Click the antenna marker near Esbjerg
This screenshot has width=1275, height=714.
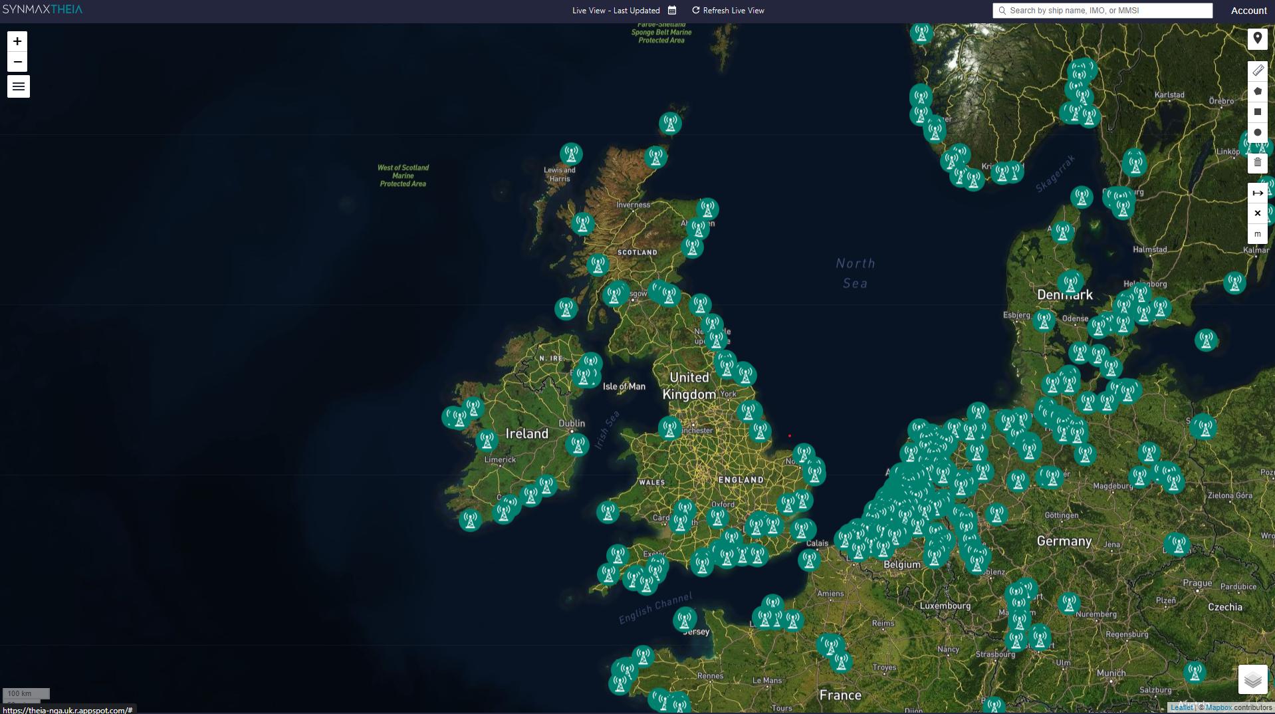(1044, 321)
